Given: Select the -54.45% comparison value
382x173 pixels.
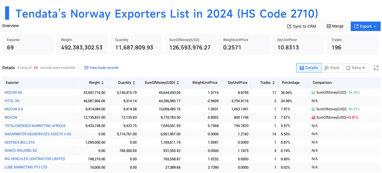Looking at the screenshot, I should point(353,93).
